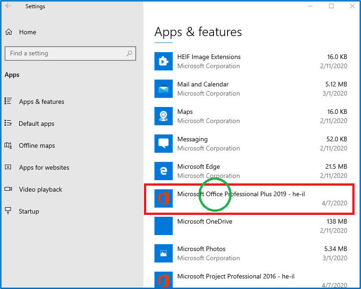Go back using the back arrow
This screenshot has height=289, width=361.
8,6
